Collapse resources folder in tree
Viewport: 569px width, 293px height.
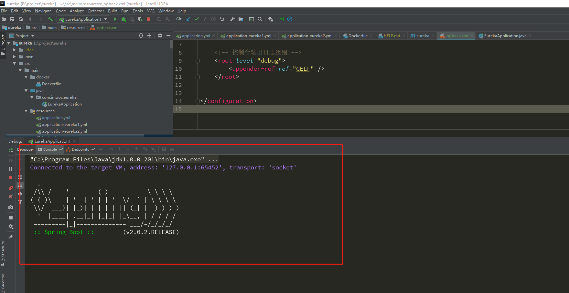tap(26, 111)
